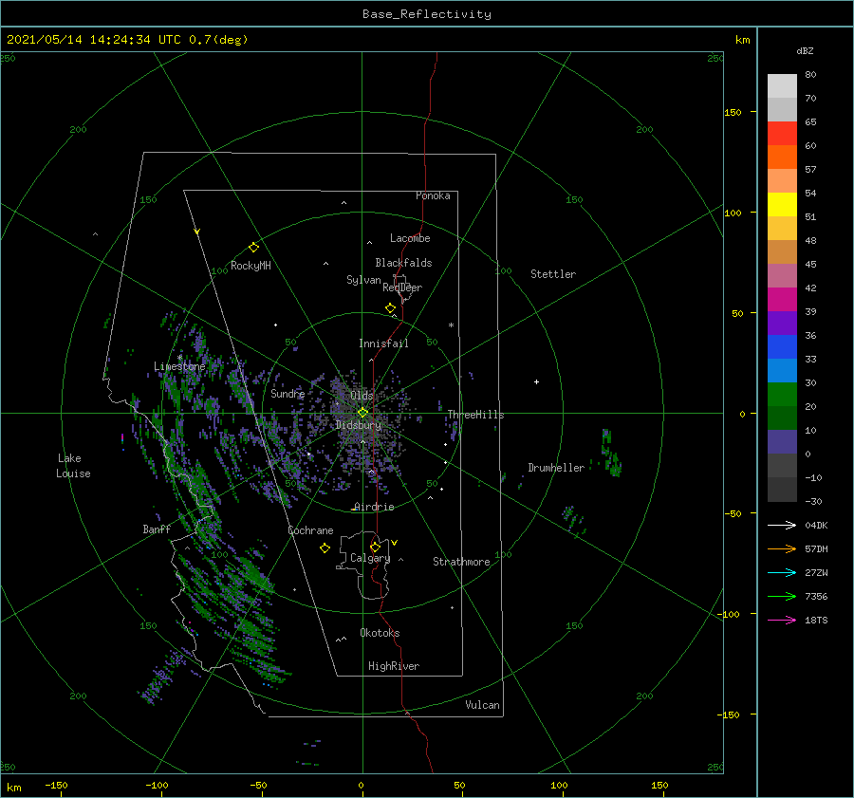Select the orange 57DM arrow in legend

(782, 549)
